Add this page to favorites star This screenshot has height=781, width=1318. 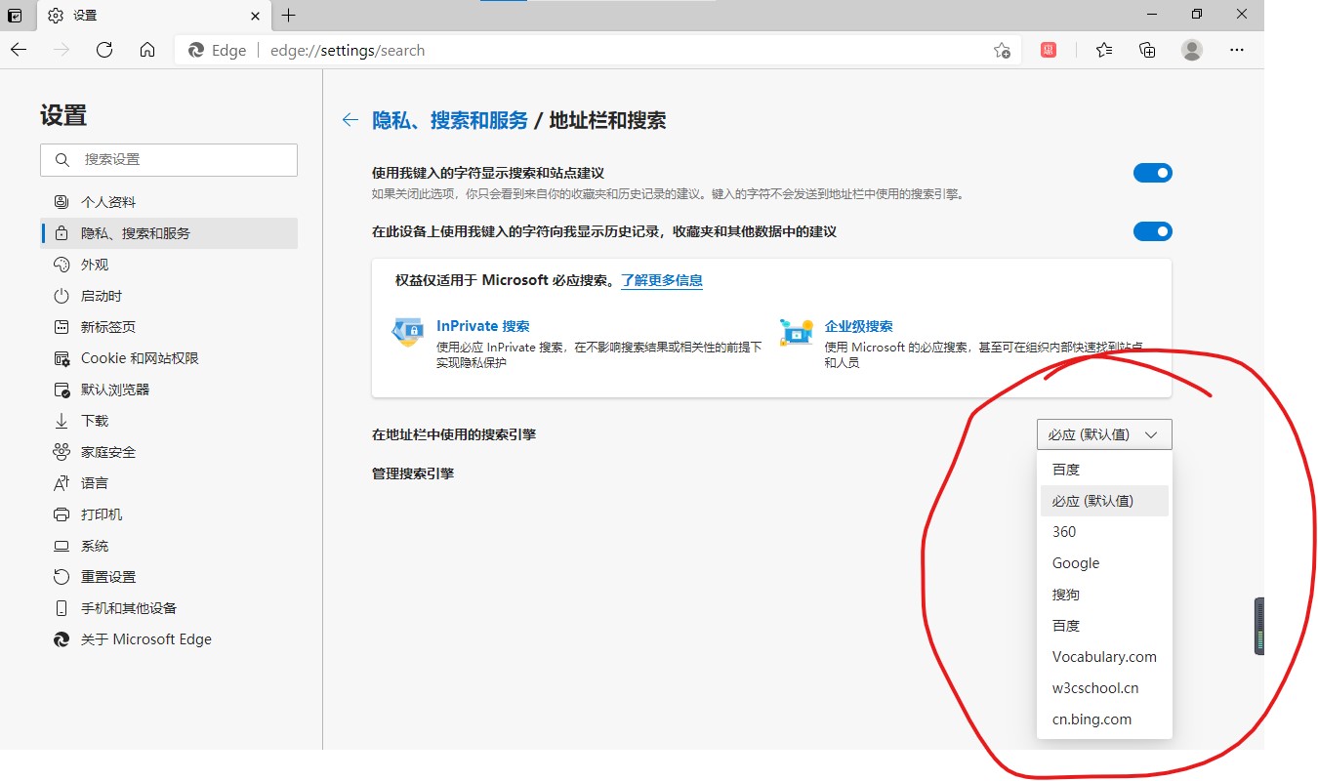(x=1002, y=51)
